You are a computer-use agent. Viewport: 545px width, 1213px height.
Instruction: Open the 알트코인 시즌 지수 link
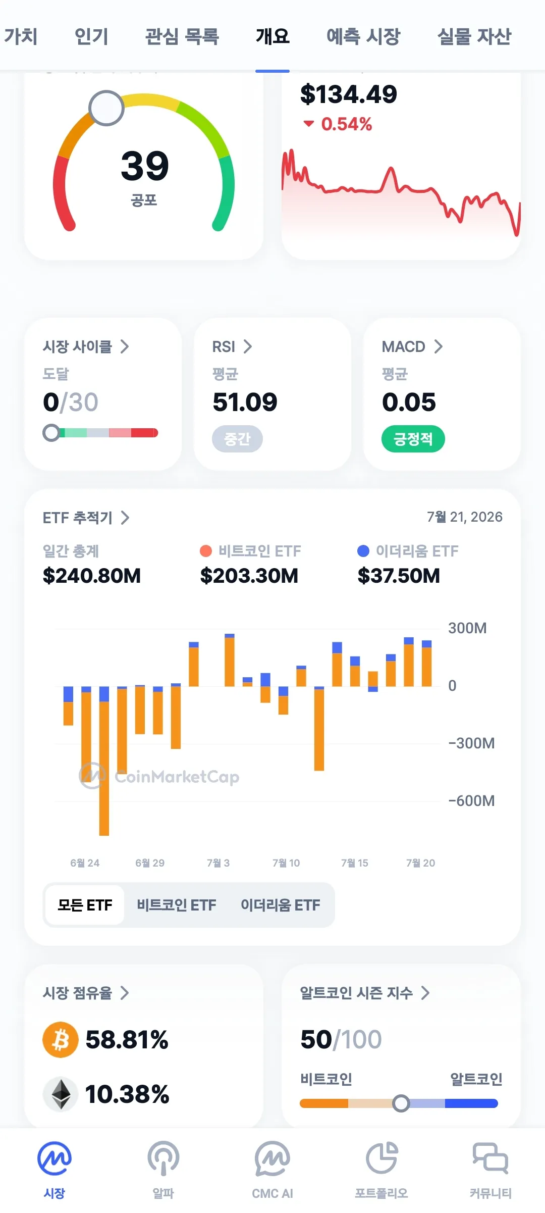click(x=365, y=993)
